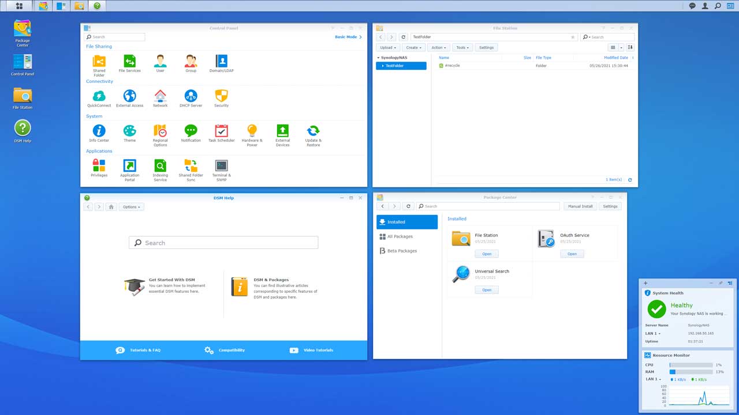Open Theme settings in Control Panel

coord(130,133)
